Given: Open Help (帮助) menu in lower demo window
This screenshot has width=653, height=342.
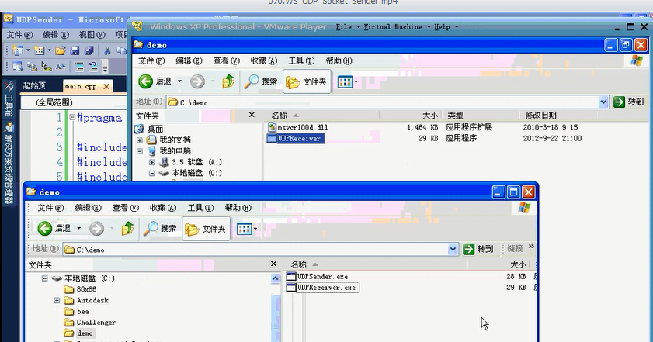Looking at the screenshot, I should (x=238, y=208).
